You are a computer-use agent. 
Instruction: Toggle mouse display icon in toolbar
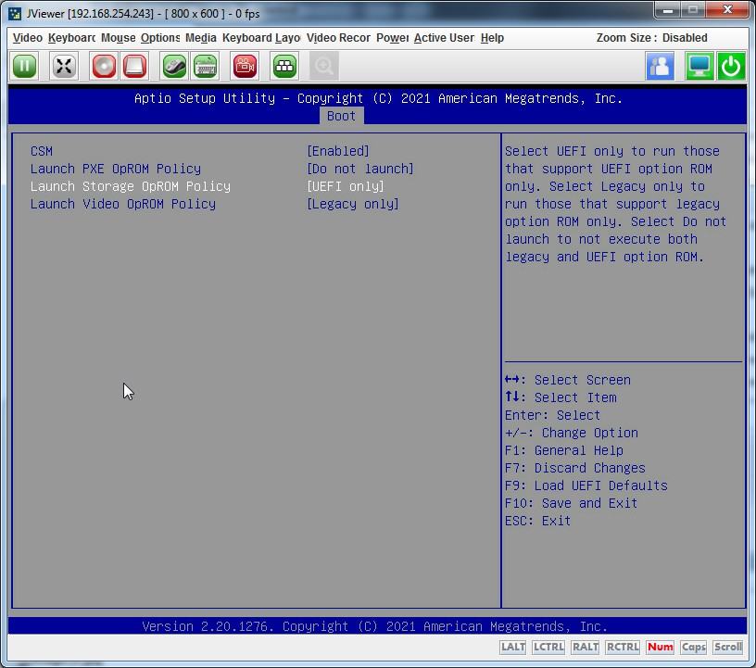coord(174,66)
